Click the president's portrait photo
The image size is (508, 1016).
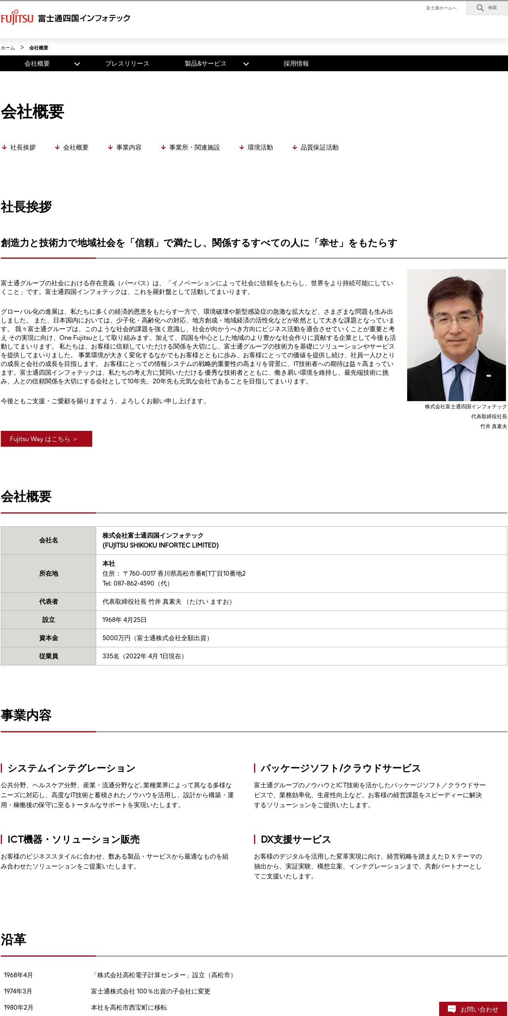pyautogui.click(x=457, y=335)
